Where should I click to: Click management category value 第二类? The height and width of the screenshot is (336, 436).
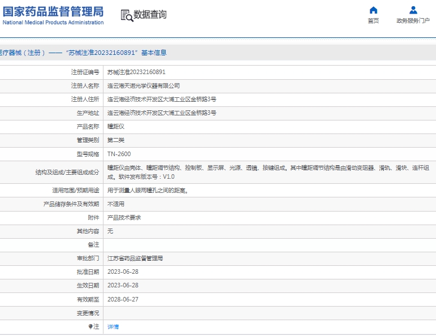(116, 140)
